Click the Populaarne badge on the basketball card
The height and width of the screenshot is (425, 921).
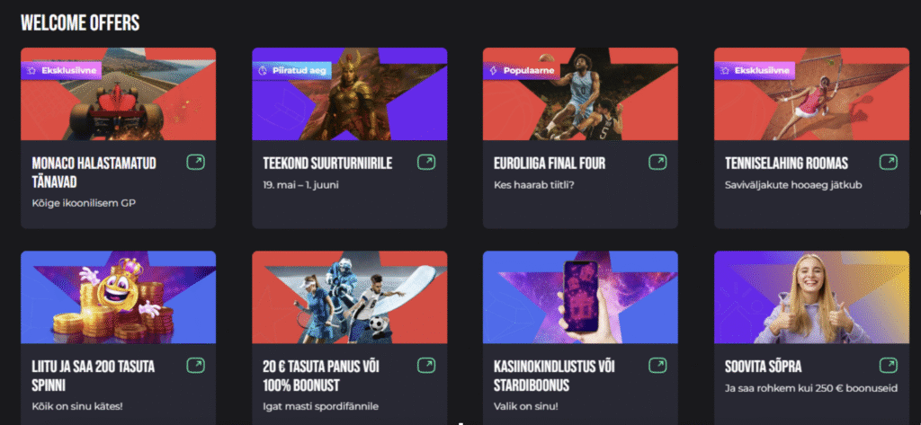click(521, 71)
